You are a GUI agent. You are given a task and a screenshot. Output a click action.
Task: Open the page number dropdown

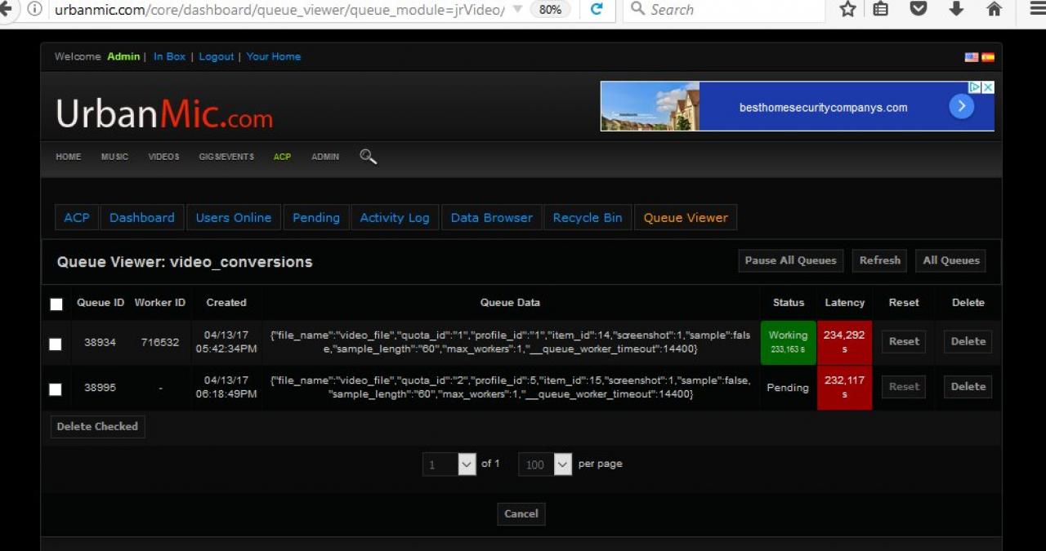coord(467,464)
